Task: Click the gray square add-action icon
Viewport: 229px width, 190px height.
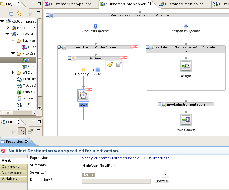Action: click(x=119, y=64)
